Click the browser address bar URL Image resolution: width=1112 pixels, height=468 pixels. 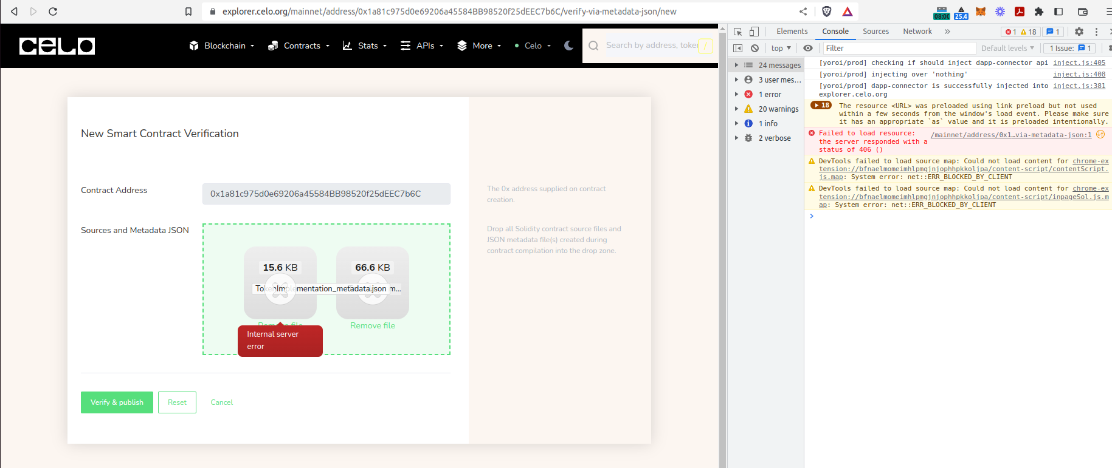(449, 12)
